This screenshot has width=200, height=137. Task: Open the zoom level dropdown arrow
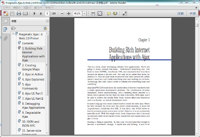84,13
